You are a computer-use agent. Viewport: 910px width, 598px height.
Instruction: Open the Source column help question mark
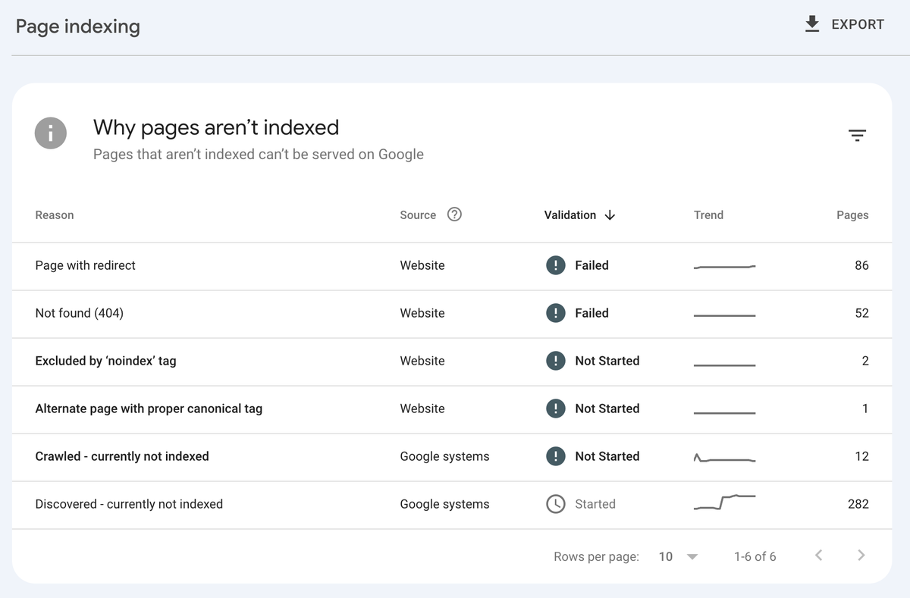point(453,214)
